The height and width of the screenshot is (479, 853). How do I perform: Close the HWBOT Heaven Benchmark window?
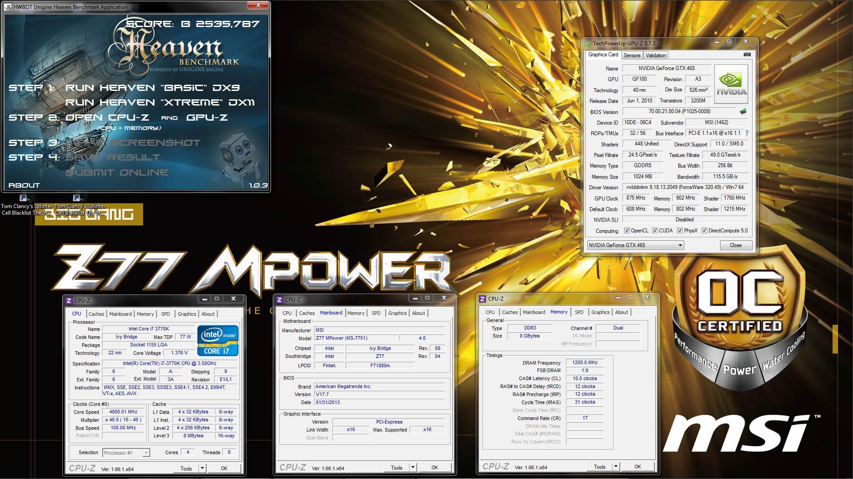coord(258,5)
